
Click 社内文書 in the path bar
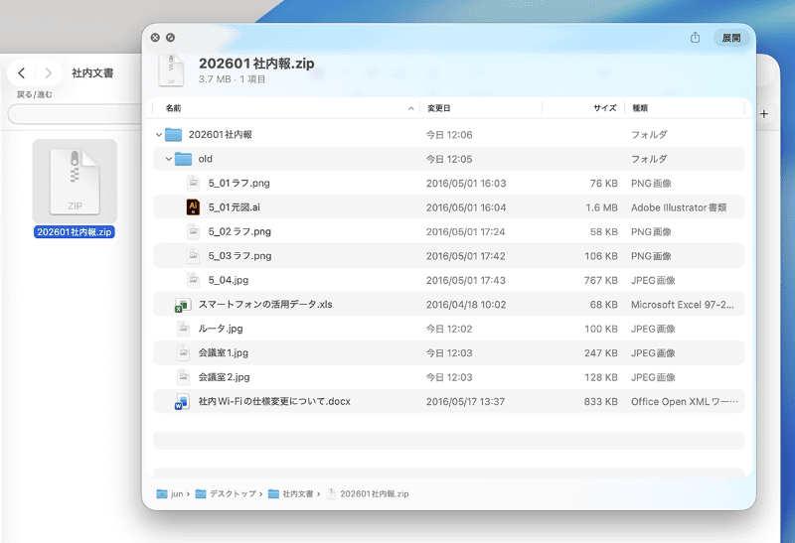(x=297, y=494)
